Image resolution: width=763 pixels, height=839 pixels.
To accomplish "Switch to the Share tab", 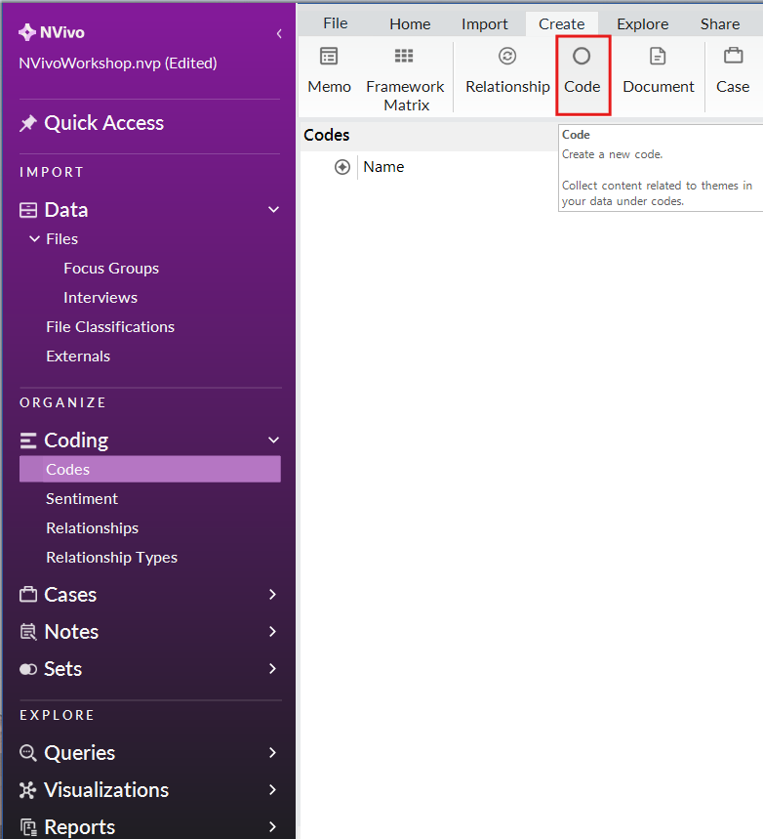I will click(x=720, y=24).
